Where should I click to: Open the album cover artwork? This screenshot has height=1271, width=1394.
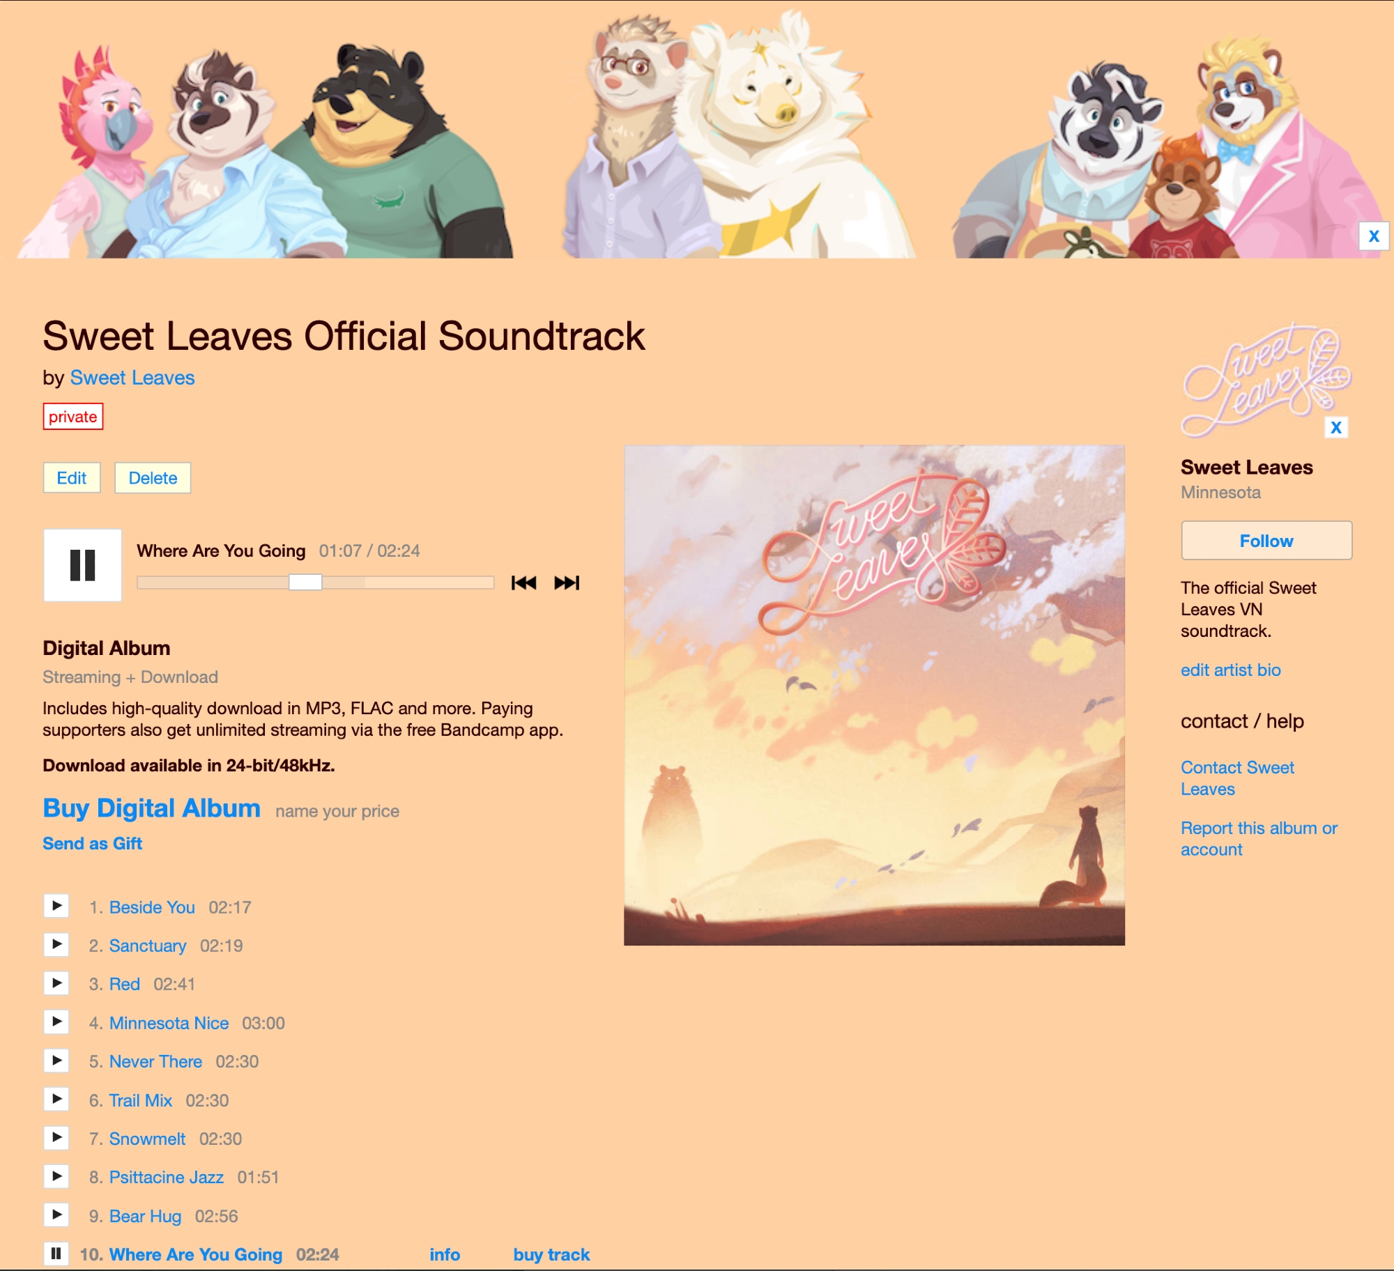(x=874, y=695)
